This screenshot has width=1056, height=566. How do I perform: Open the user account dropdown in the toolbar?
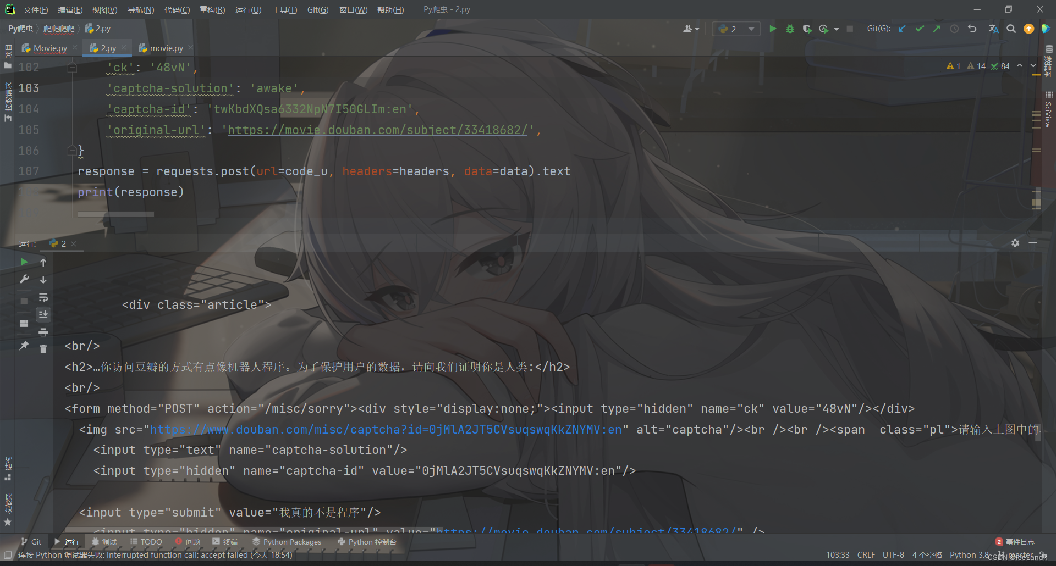691,29
